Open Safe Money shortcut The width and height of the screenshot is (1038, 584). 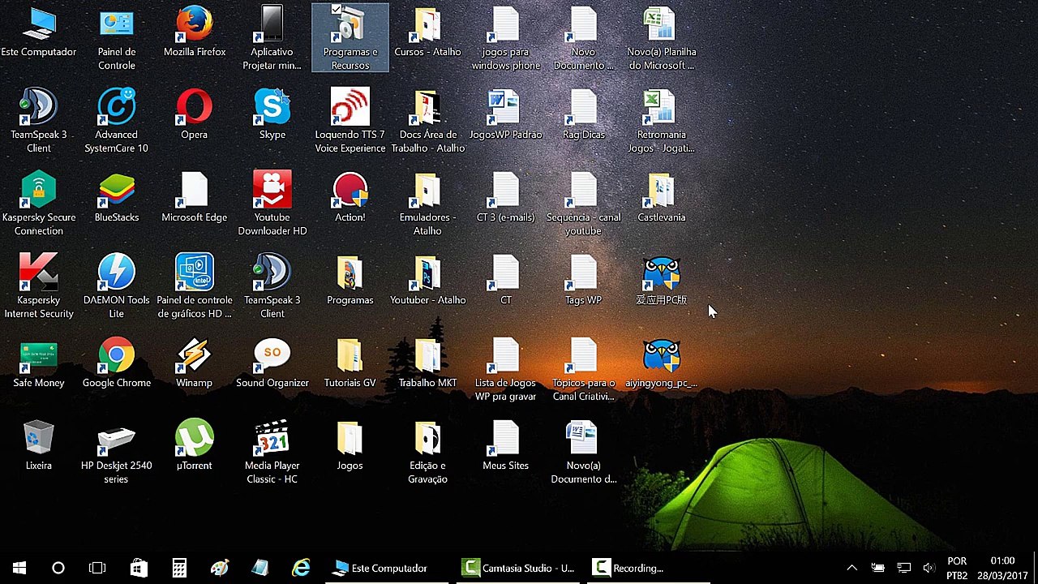pyautogui.click(x=38, y=363)
